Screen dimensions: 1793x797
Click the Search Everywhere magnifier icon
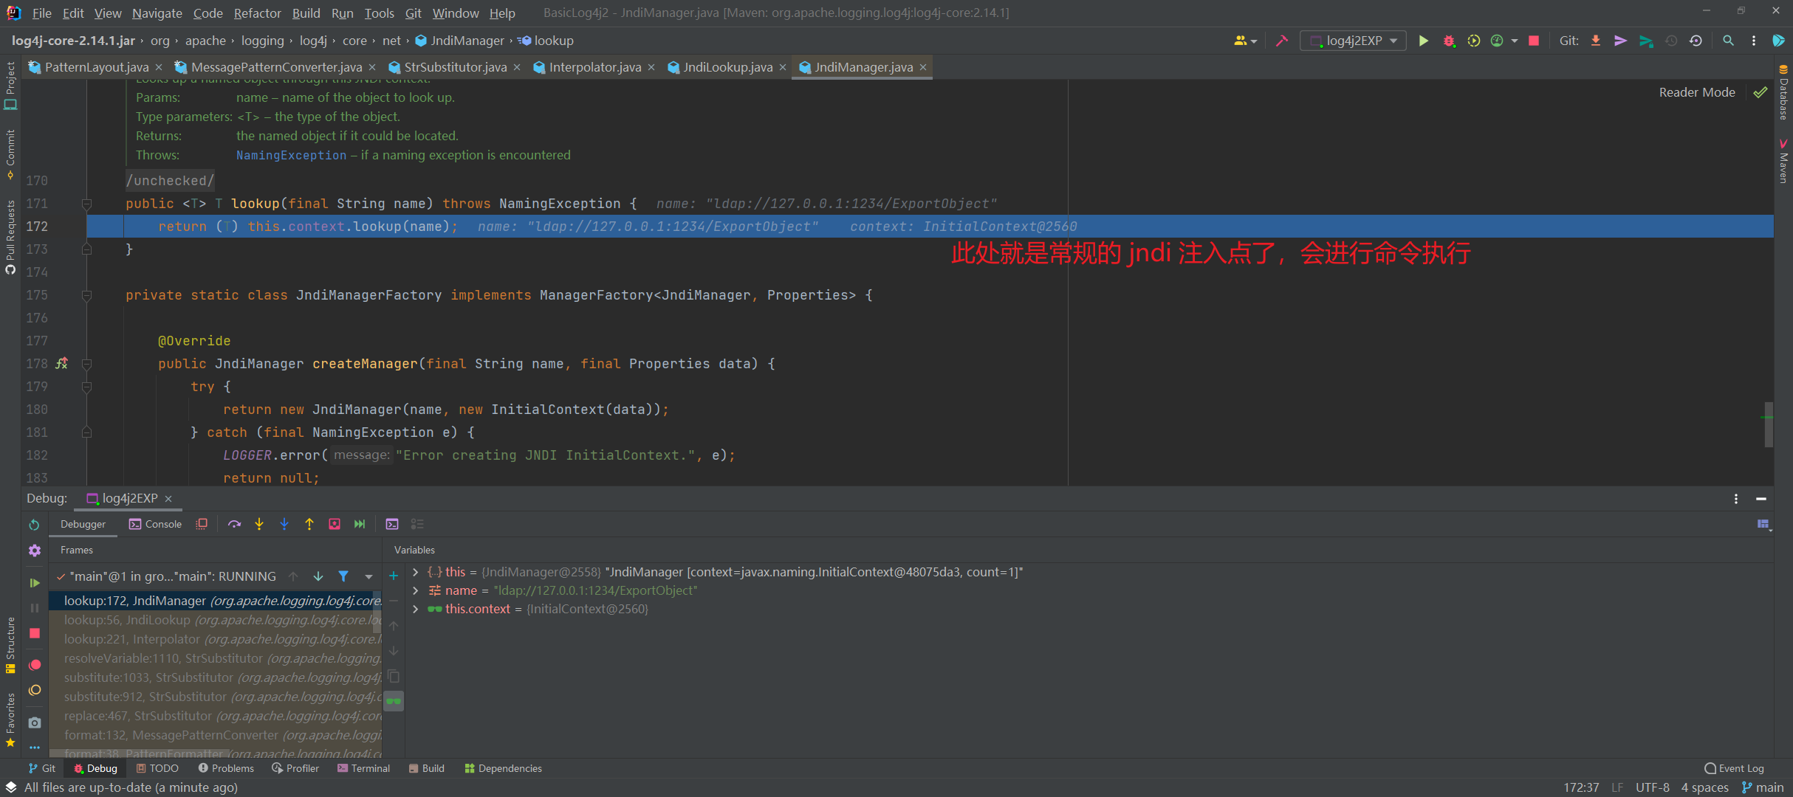tap(1728, 41)
